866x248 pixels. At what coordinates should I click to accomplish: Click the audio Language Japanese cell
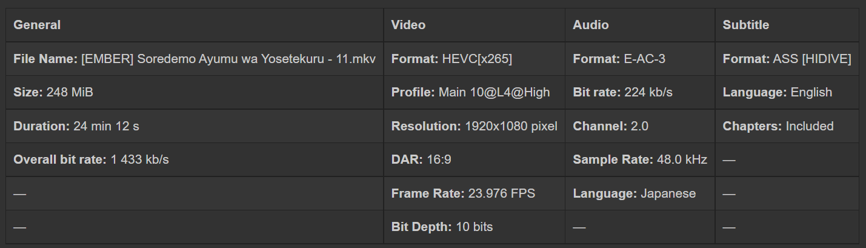(x=635, y=193)
